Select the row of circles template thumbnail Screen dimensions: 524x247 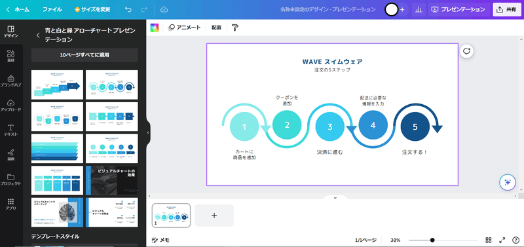coord(111,149)
